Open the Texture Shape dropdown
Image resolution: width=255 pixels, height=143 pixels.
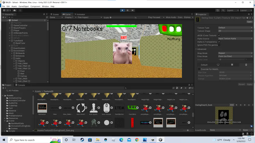pyautogui.click(x=235, y=31)
